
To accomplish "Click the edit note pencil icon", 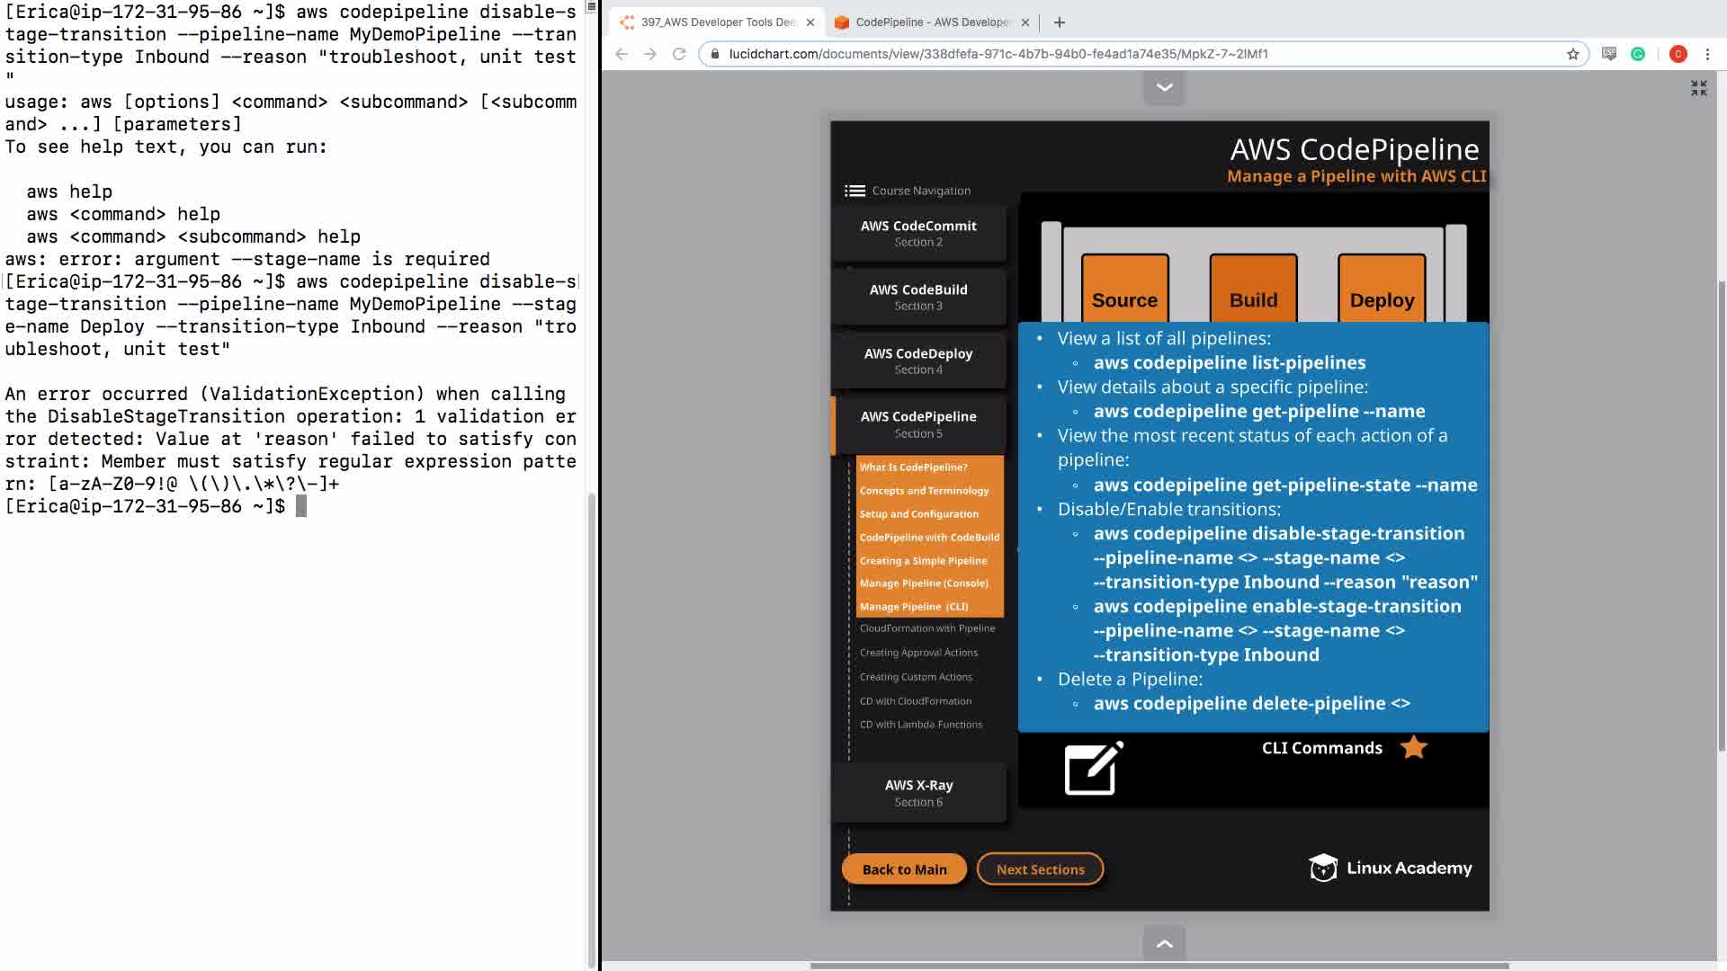I will (1093, 769).
